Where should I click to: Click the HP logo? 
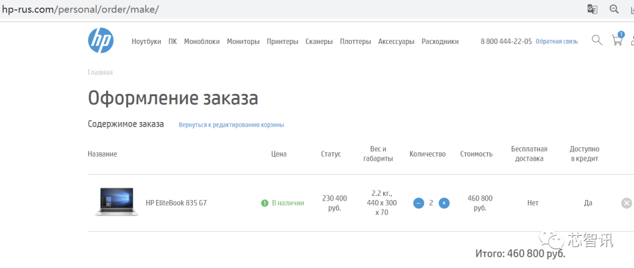(x=101, y=40)
